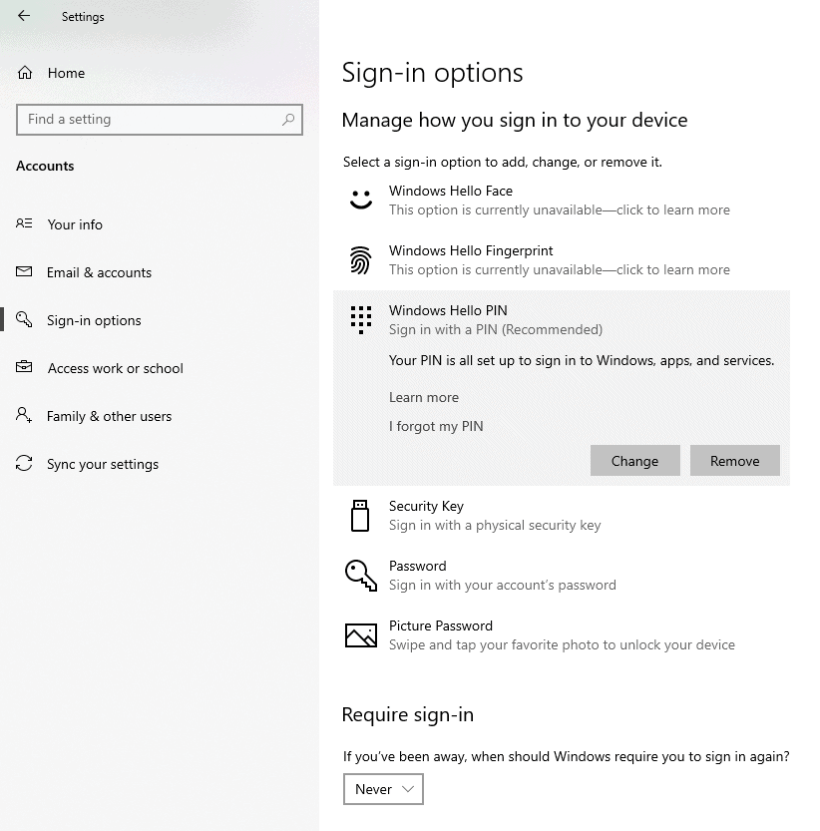The height and width of the screenshot is (831, 820).
Task: Select the Security Key icon
Action: (x=360, y=515)
